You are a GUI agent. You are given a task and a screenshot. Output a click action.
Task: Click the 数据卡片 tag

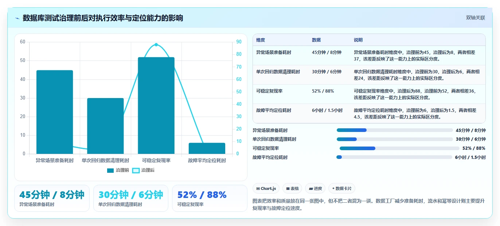(342, 188)
